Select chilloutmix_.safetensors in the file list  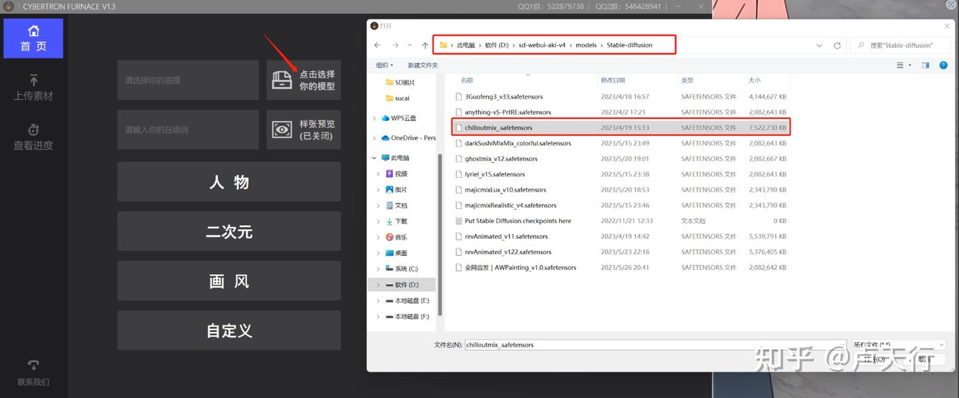point(621,128)
